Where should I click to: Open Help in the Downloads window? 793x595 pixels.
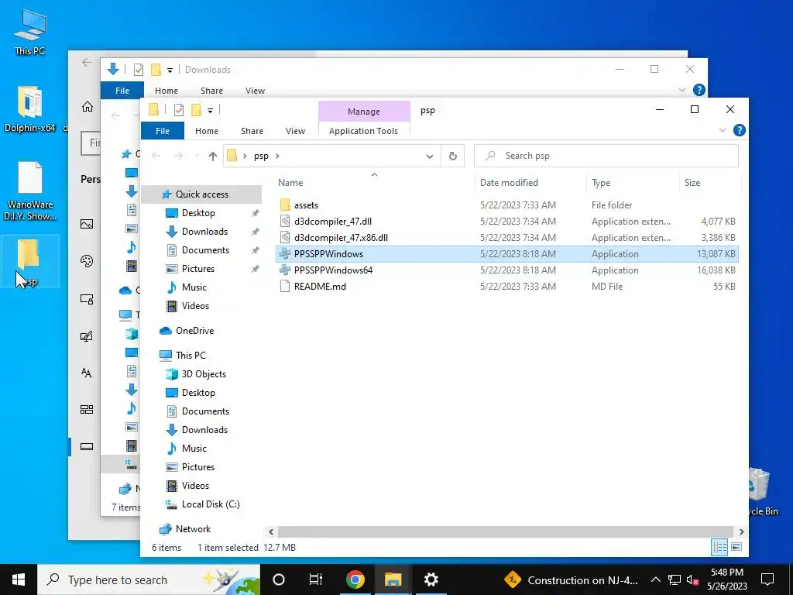tap(699, 90)
